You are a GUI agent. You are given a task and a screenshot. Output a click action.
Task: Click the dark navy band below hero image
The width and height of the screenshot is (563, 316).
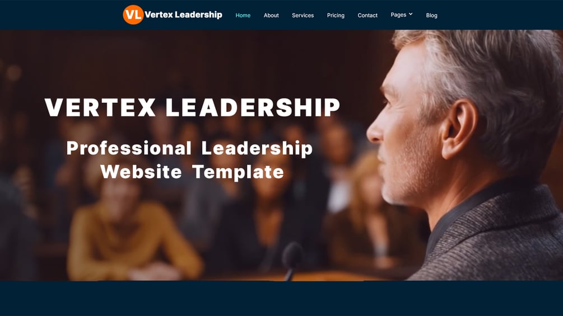281,299
